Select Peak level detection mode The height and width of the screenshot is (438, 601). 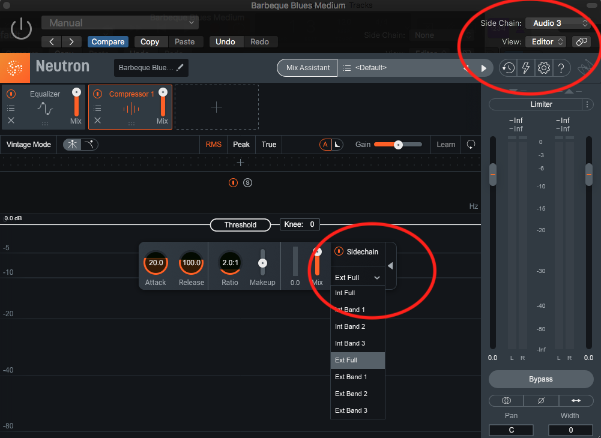[x=241, y=145]
